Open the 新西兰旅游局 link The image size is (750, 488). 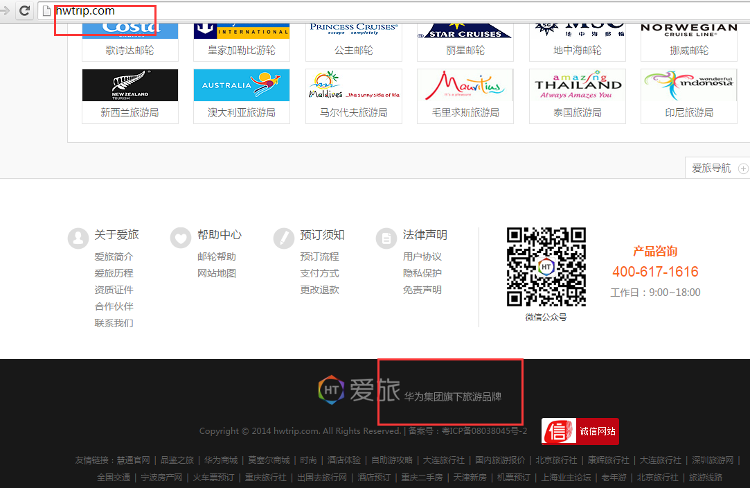pos(130,112)
